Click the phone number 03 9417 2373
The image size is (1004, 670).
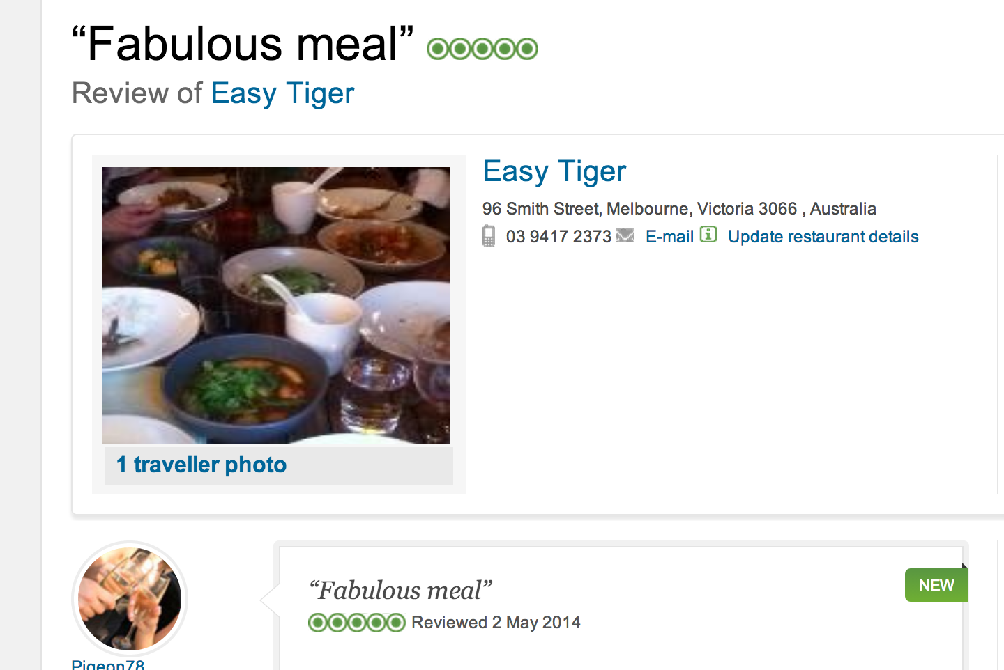558,237
